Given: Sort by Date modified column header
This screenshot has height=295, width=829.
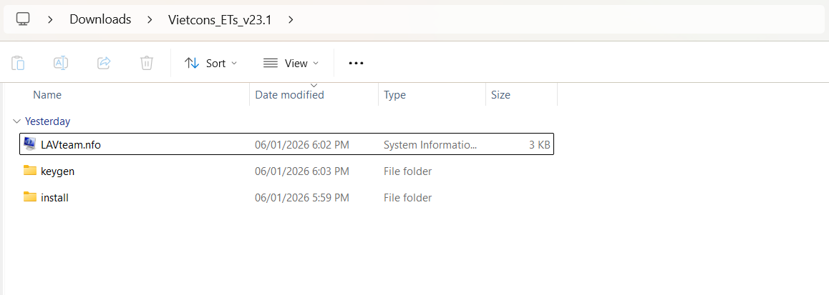Looking at the screenshot, I should pos(289,95).
